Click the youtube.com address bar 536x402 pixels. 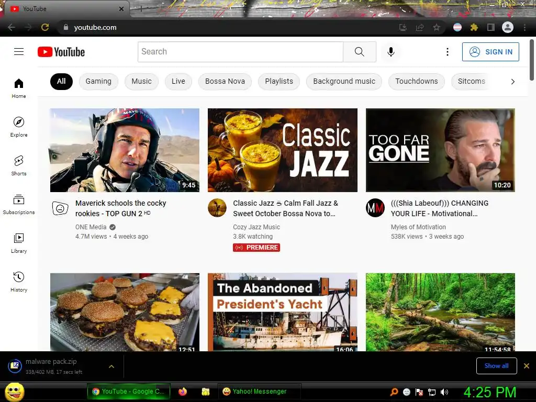click(x=226, y=27)
